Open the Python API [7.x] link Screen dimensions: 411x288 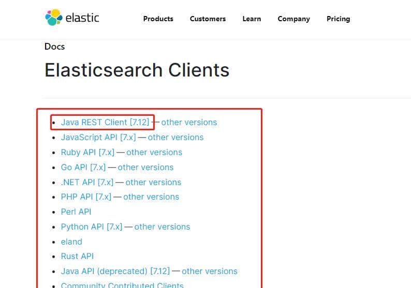(91, 227)
